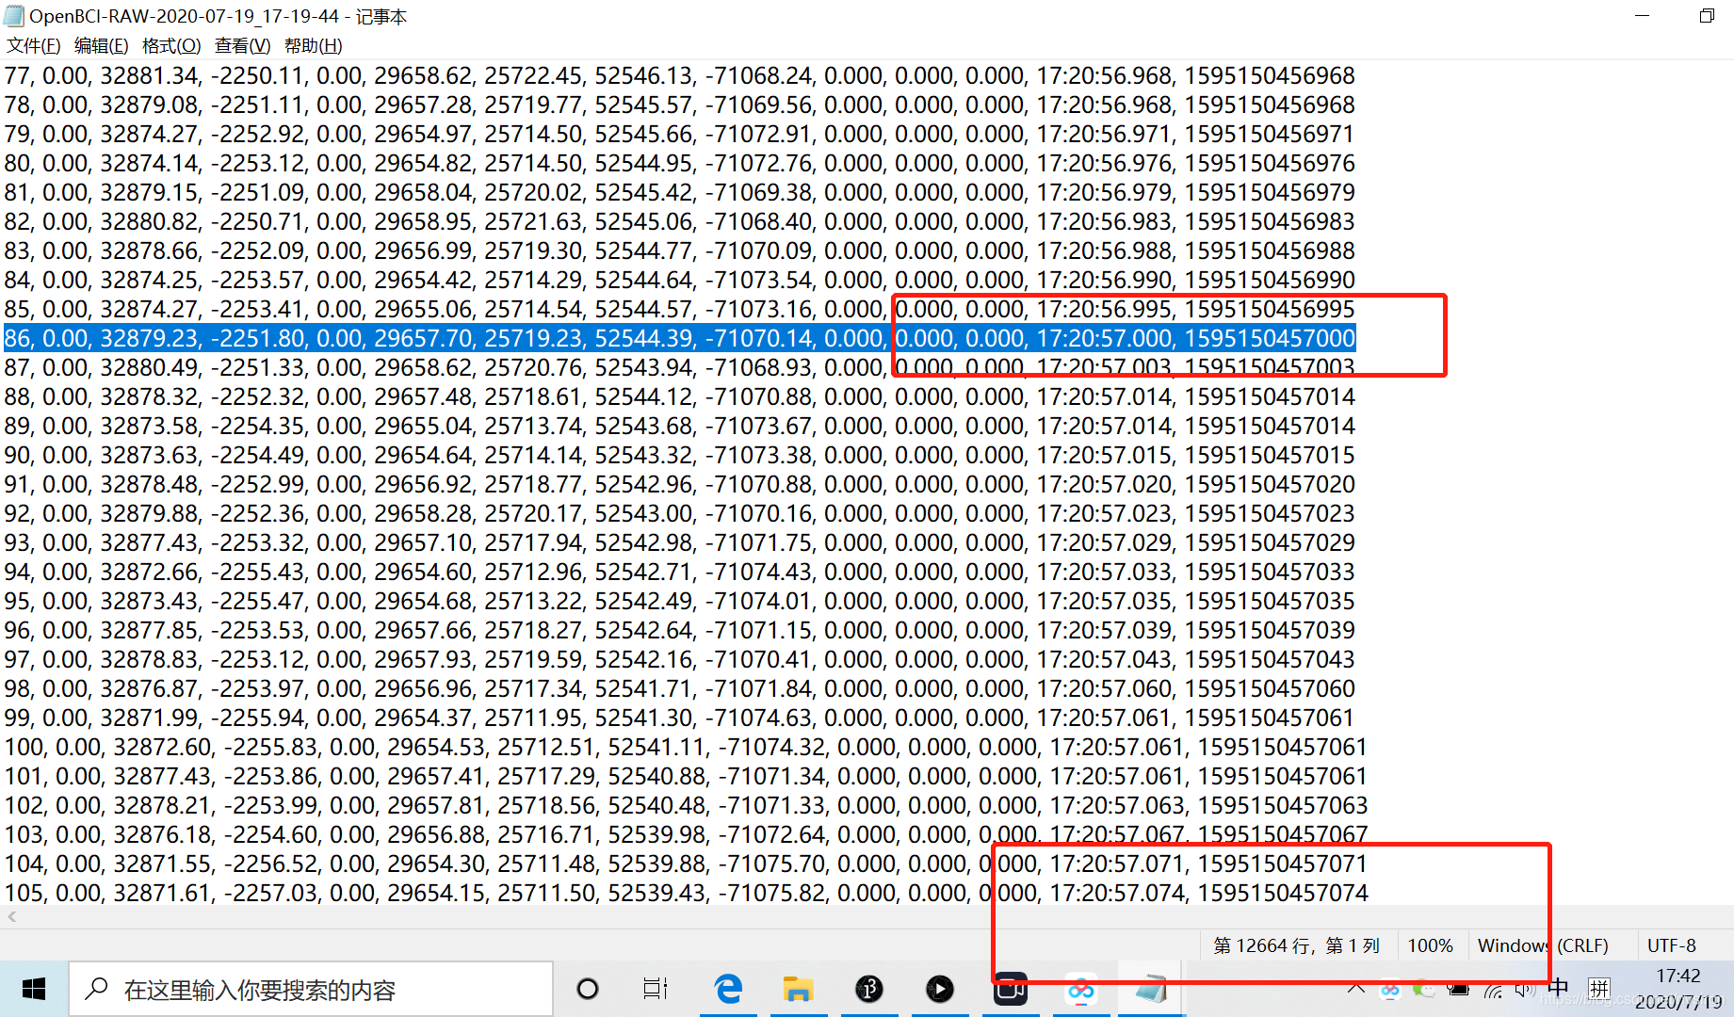This screenshot has height=1017, width=1734.
Task: Open the Wi-Fi network tray icon
Action: (1493, 989)
